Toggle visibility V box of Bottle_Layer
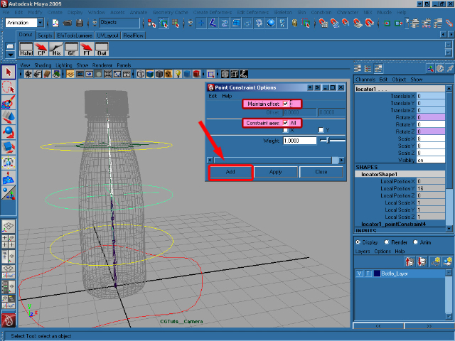Viewport: 455px width, 341px height. tap(360, 274)
